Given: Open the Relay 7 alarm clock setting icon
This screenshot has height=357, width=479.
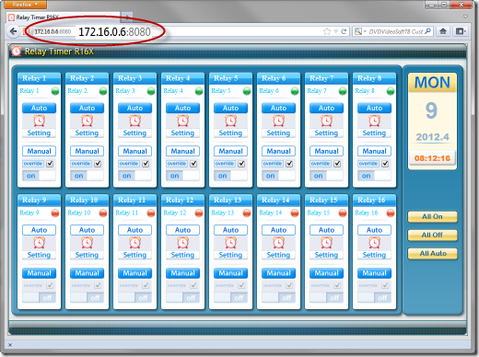Looking at the screenshot, I should [326, 121].
